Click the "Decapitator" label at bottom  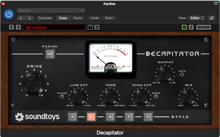pos(110,133)
